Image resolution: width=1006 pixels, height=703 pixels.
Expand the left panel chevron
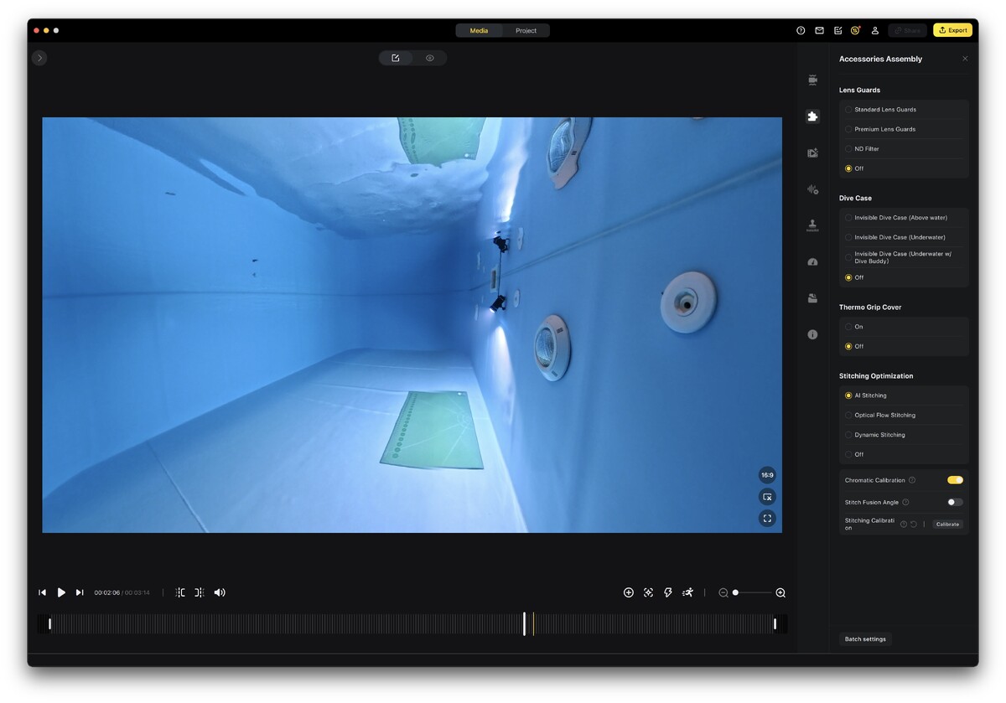[39, 58]
